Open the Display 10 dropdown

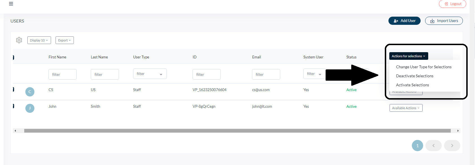pos(39,40)
